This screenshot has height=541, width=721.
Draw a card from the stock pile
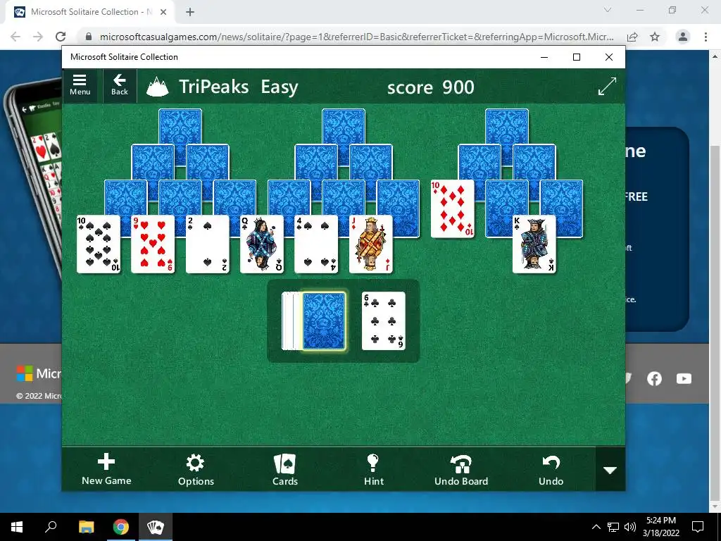[x=324, y=321]
